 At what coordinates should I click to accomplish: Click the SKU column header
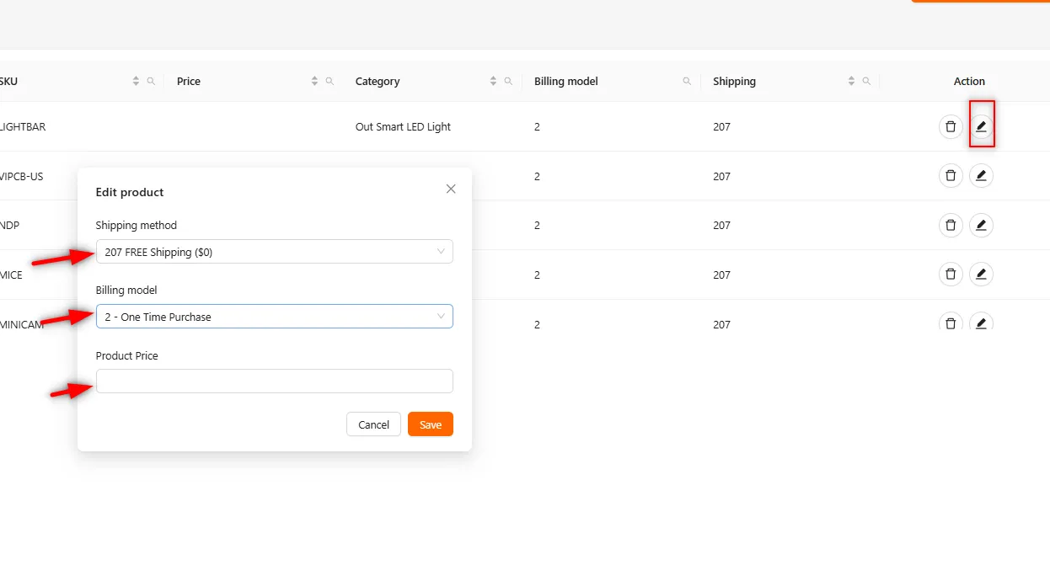coord(8,82)
